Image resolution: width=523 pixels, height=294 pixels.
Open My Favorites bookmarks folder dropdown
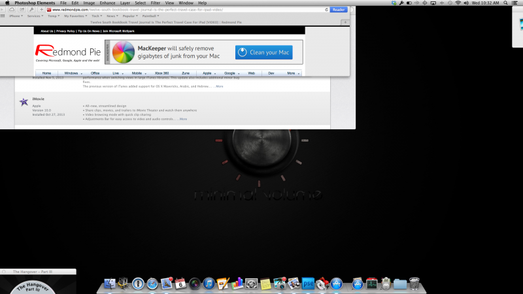[75, 16]
